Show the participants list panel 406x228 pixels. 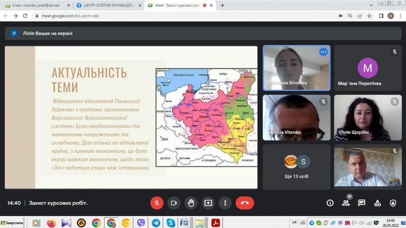coord(346,203)
